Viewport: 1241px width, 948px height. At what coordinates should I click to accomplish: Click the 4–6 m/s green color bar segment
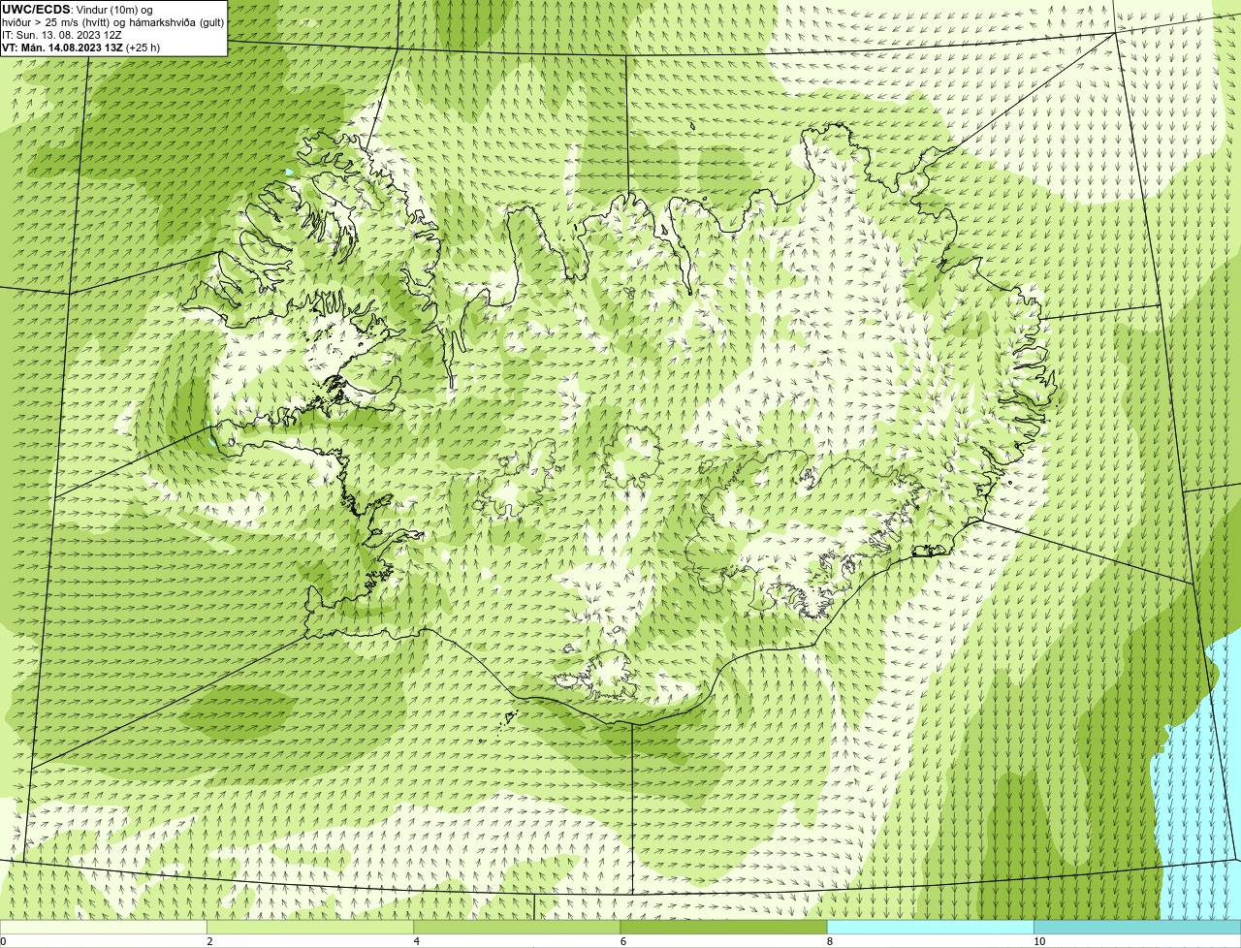(517, 927)
